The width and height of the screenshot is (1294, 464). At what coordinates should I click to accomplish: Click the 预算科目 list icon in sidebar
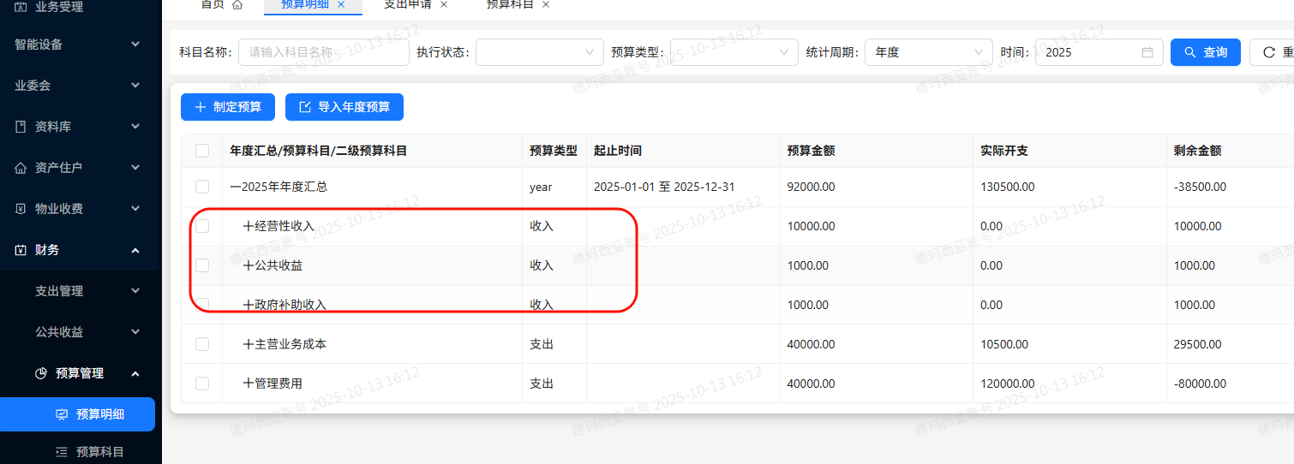pyautogui.click(x=62, y=452)
